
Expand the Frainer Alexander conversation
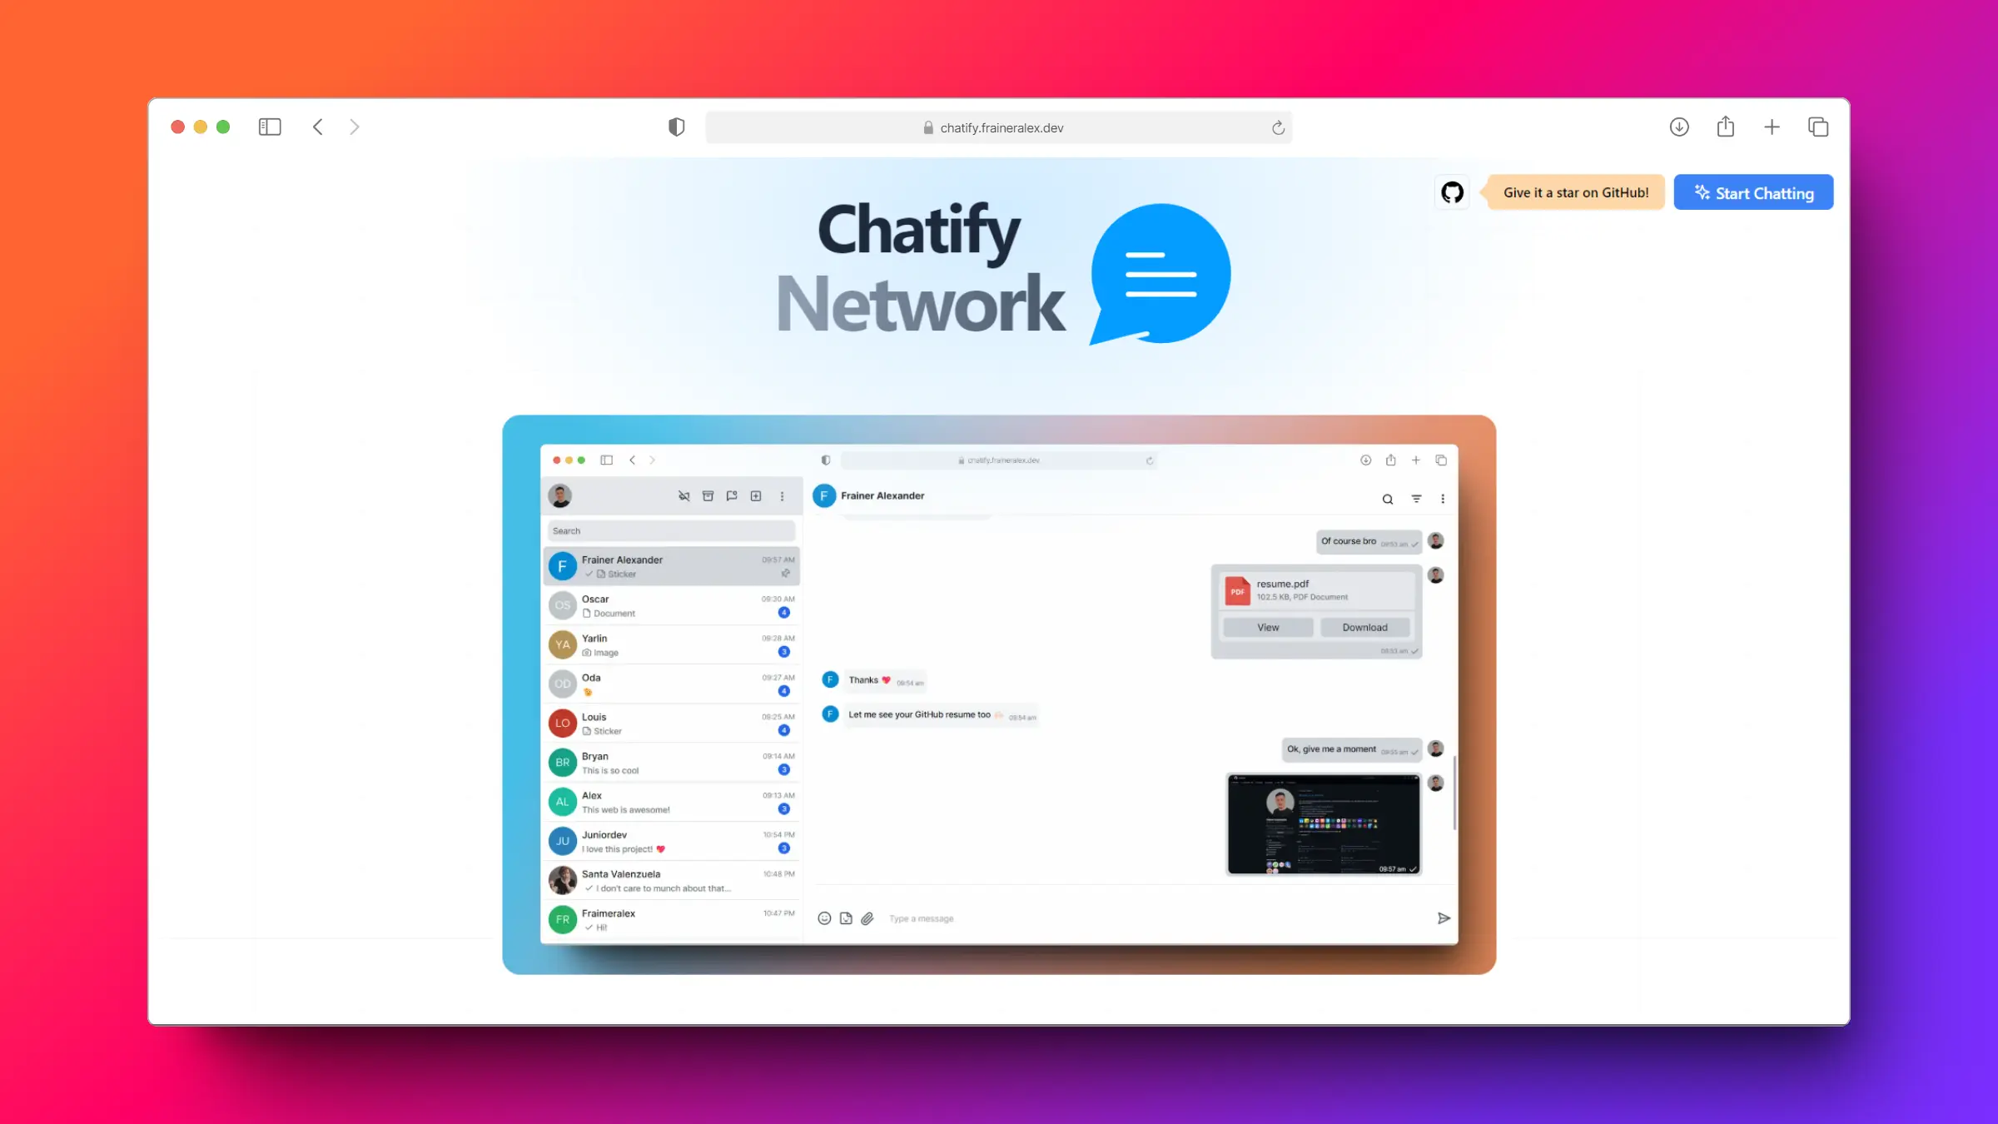[669, 565]
